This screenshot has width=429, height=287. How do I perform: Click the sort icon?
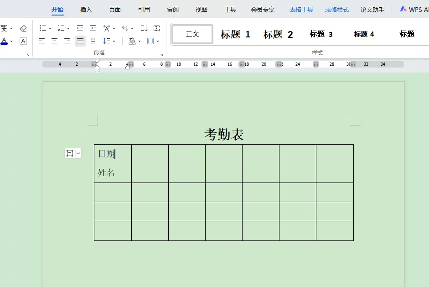click(x=144, y=28)
